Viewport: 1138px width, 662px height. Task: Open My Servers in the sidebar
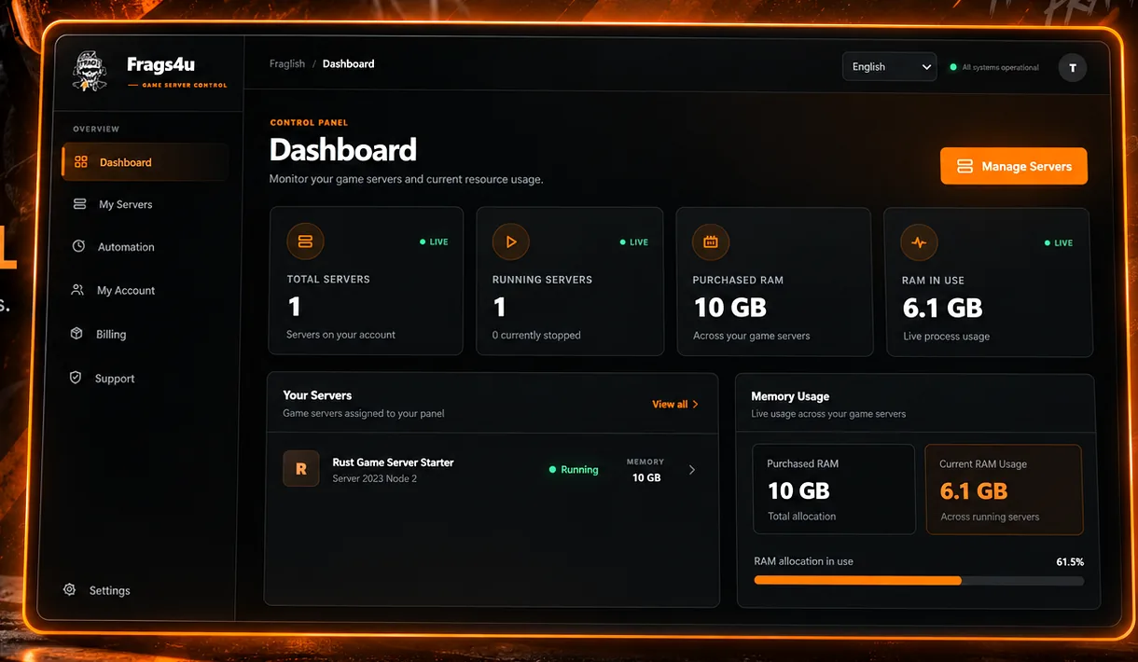point(126,204)
